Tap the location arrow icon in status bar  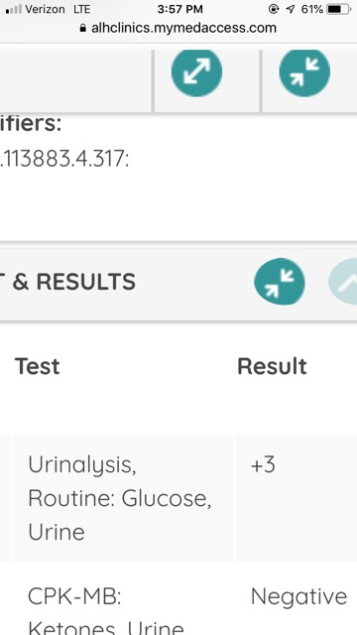click(x=291, y=9)
